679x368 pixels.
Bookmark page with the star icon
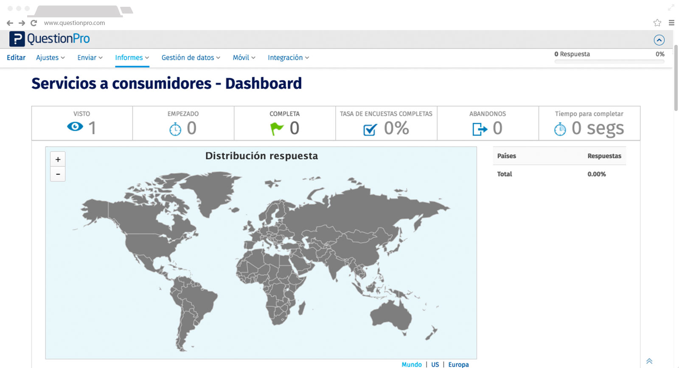pyautogui.click(x=657, y=23)
